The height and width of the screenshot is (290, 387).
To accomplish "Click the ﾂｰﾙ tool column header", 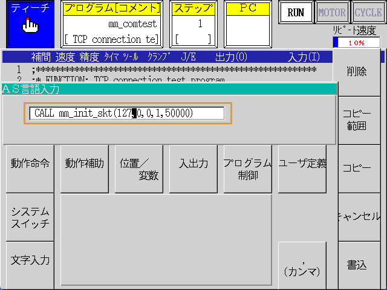I will [131, 57].
